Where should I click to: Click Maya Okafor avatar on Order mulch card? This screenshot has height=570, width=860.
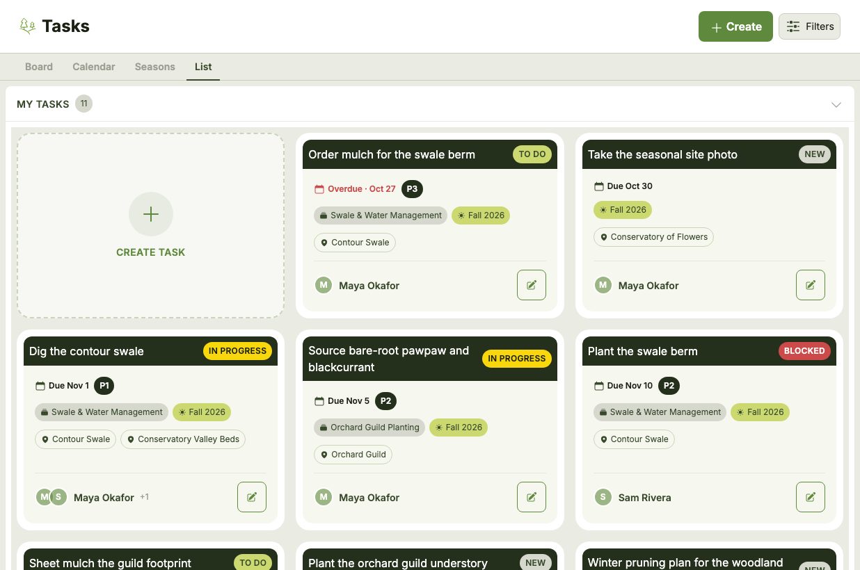click(324, 285)
